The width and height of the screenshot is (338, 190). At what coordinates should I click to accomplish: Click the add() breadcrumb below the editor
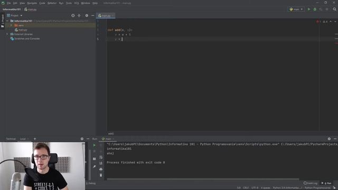point(111,134)
